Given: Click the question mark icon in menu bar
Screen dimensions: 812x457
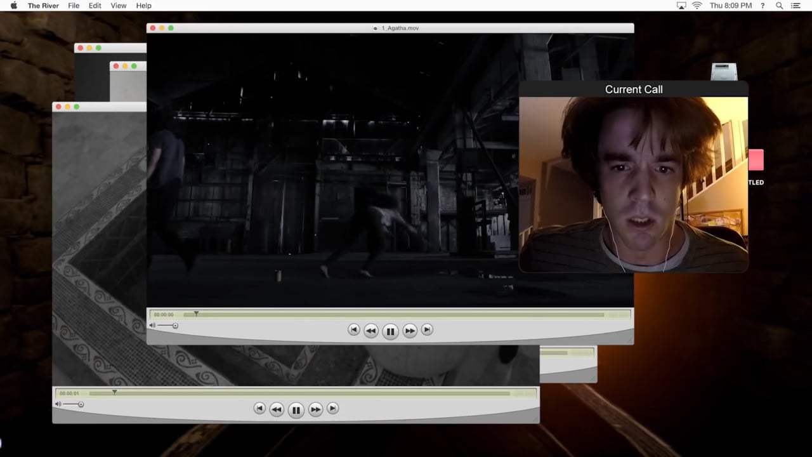Looking at the screenshot, I should [763, 6].
